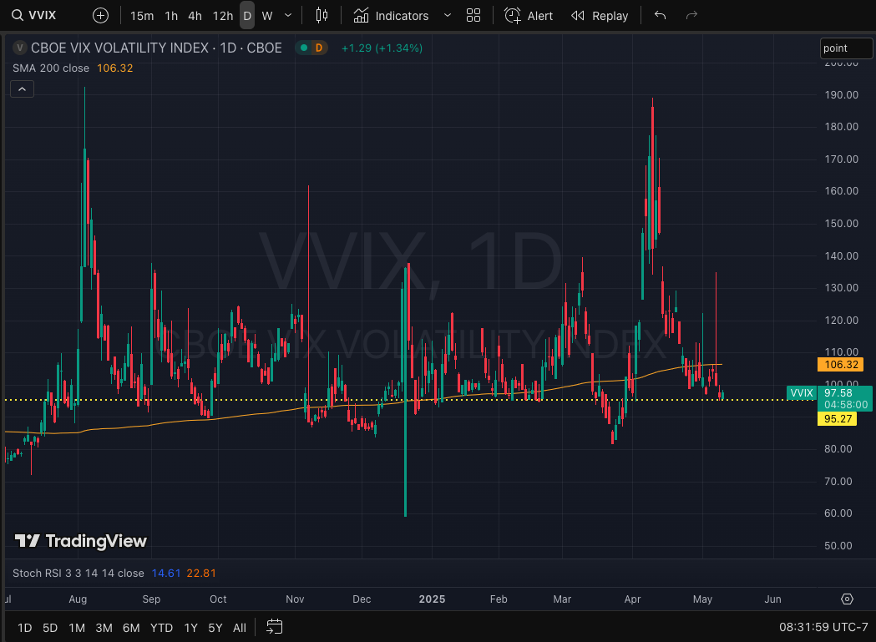Expand indicators favorites dropdown arrow

[447, 16]
